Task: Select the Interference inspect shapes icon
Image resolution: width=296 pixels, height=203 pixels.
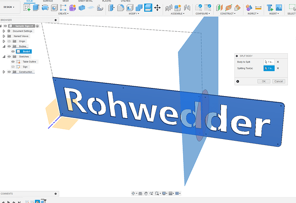Action: point(249,8)
